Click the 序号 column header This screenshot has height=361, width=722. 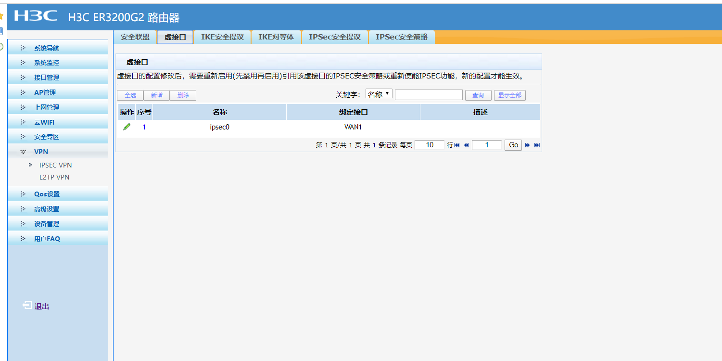(144, 112)
